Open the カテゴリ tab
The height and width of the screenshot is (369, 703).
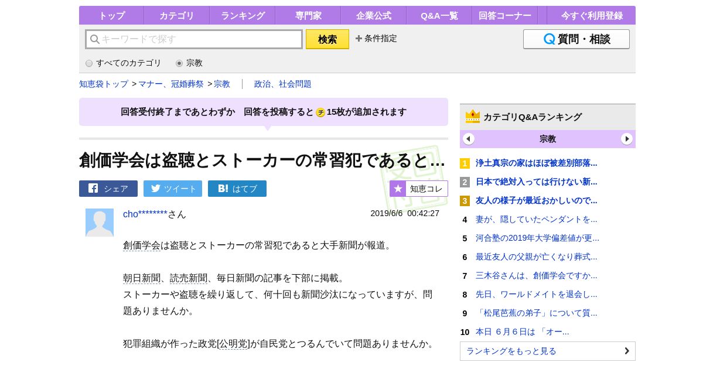pyautogui.click(x=177, y=15)
